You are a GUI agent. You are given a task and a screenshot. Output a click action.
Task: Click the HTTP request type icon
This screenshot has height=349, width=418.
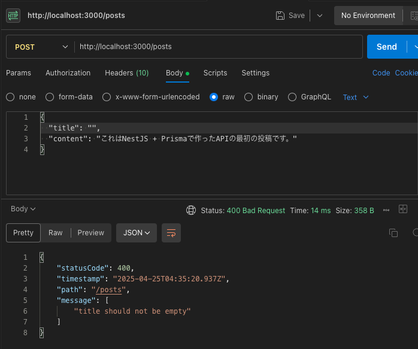pyautogui.click(x=13, y=16)
